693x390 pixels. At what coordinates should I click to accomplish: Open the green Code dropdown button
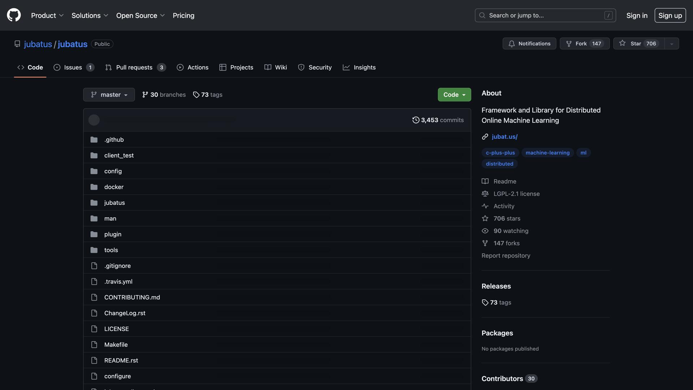tap(454, 95)
